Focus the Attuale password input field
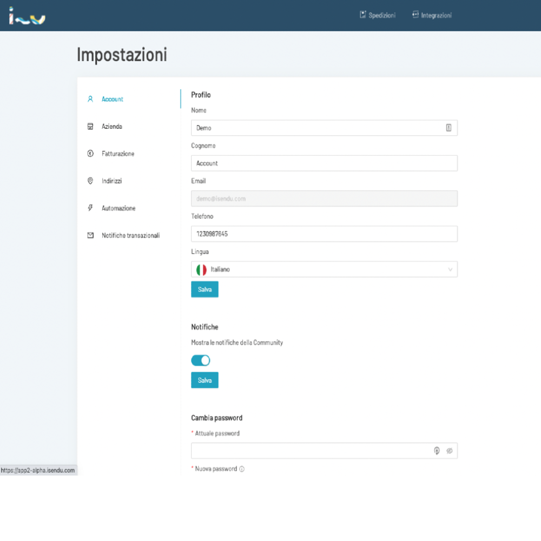541x541 pixels. [x=324, y=451]
